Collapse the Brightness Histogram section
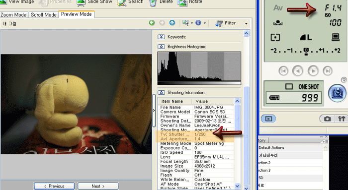The image size is (348, 190). point(161,47)
